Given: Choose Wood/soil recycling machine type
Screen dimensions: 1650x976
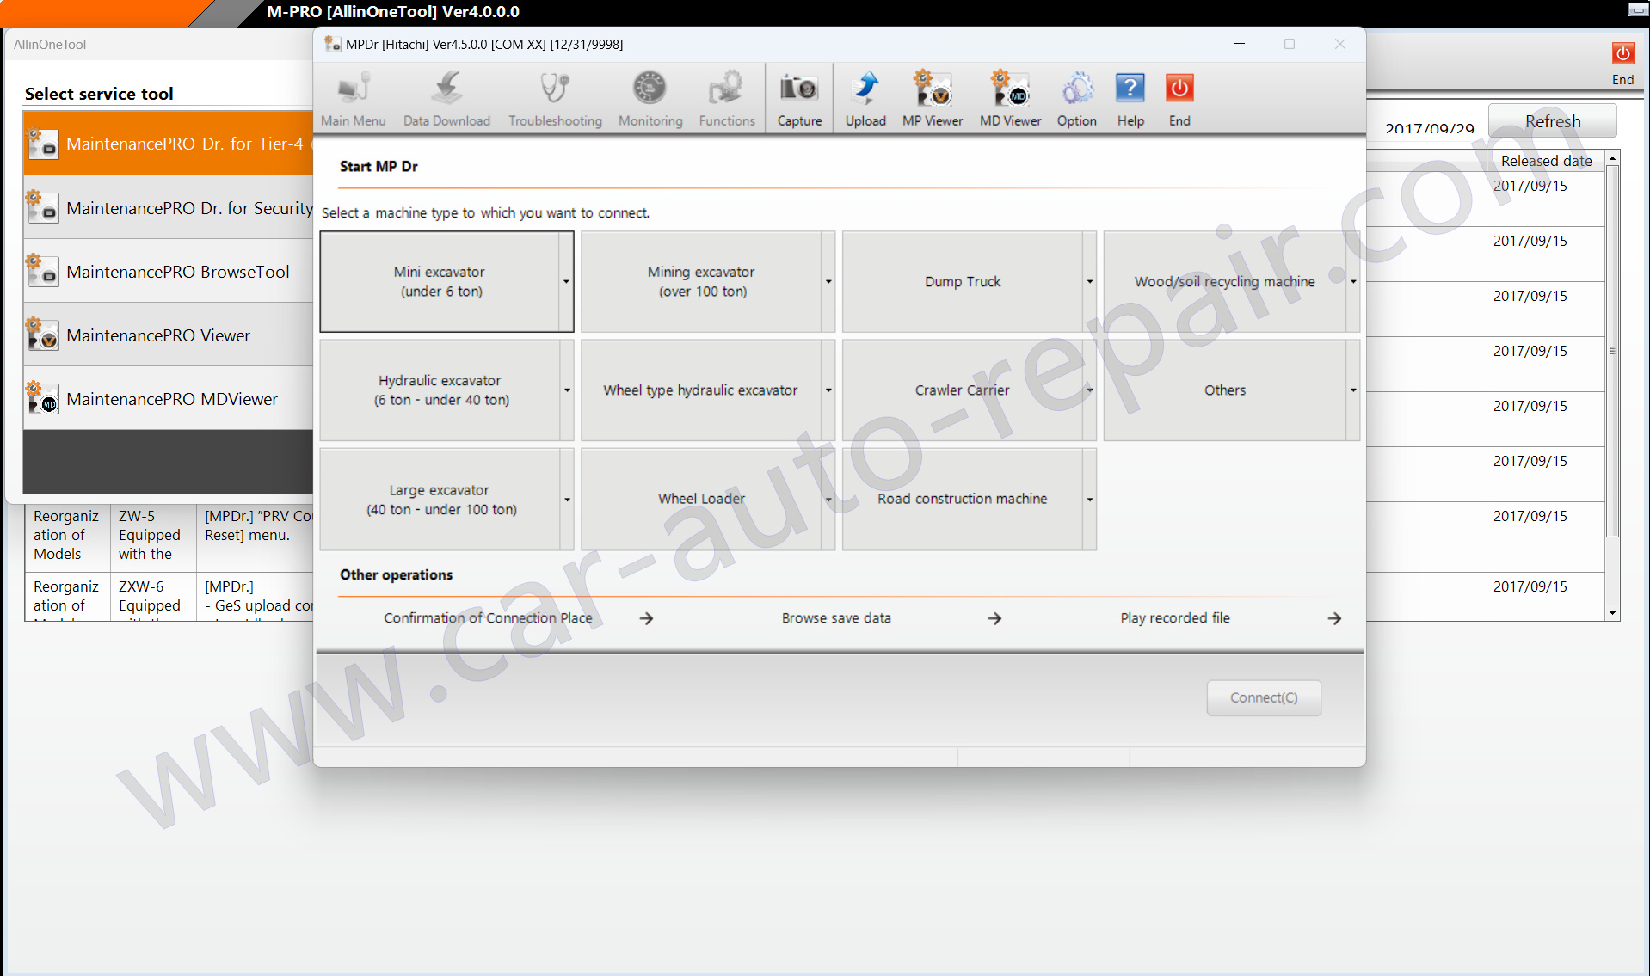Looking at the screenshot, I should tap(1224, 281).
